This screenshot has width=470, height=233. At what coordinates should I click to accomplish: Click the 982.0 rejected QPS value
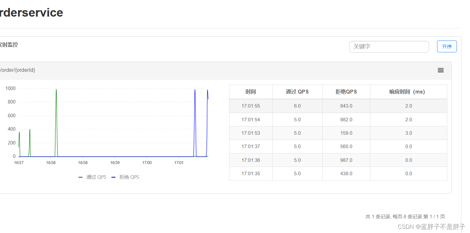[x=346, y=120]
